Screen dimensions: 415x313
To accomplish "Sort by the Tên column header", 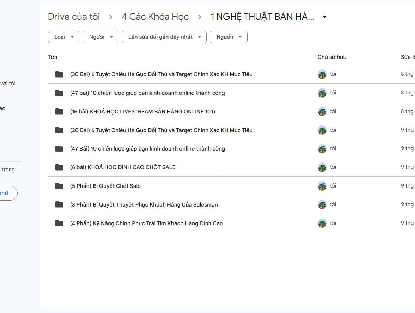I will click(53, 57).
